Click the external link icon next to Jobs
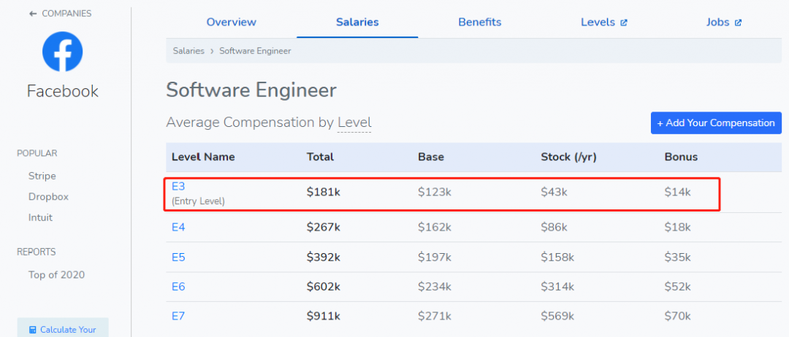Viewport: 789px width, 337px height. [x=738, y=23]
